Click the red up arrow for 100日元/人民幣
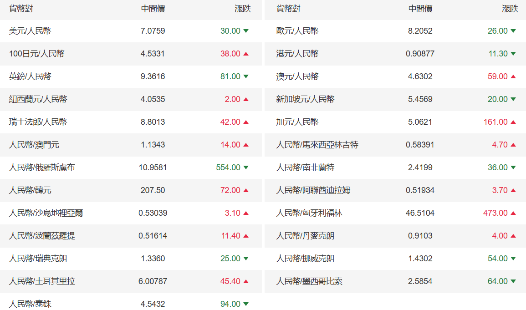Viewport: 526px width, 310px height. click(246, 54)
